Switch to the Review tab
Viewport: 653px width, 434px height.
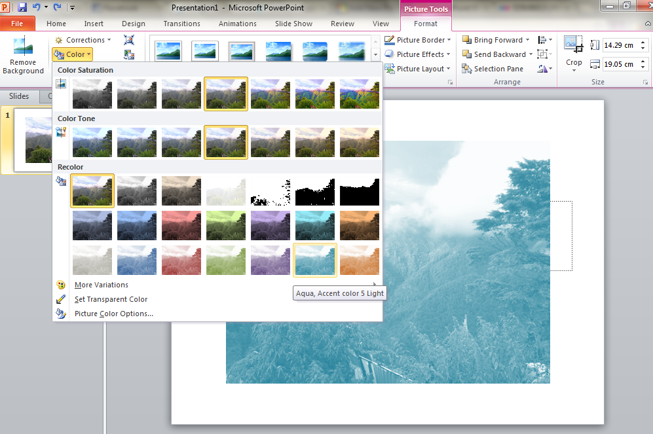343,24
